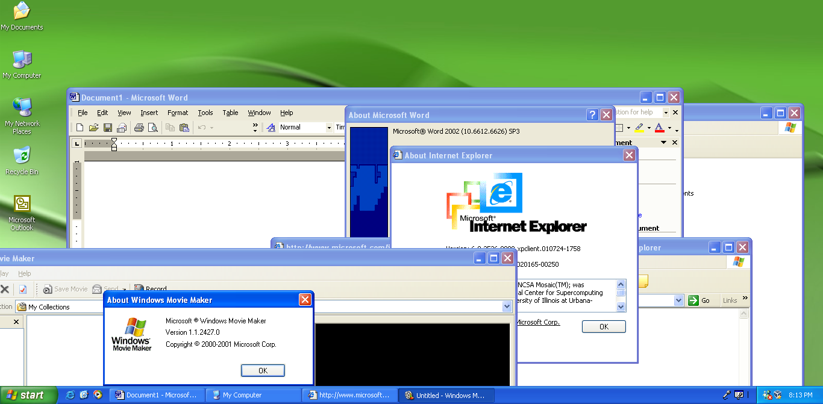The width and height of the screenshot is (823, 404).
Task: Open the Help menu in Movie Maker
Action: [x=24, y=273]
